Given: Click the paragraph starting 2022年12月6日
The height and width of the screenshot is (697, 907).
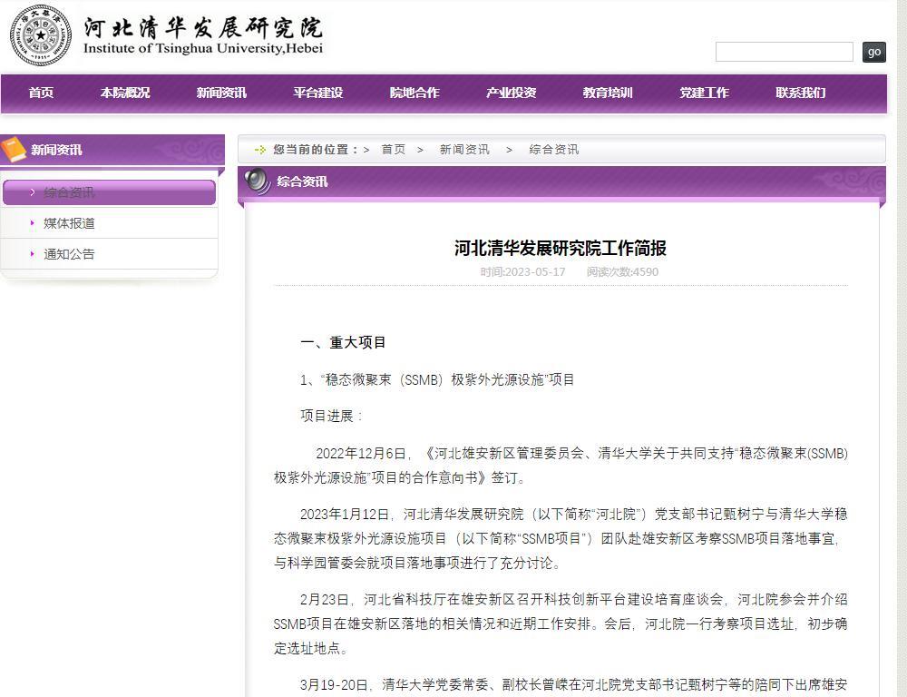Looking at the screenshot, I should 561,466.
